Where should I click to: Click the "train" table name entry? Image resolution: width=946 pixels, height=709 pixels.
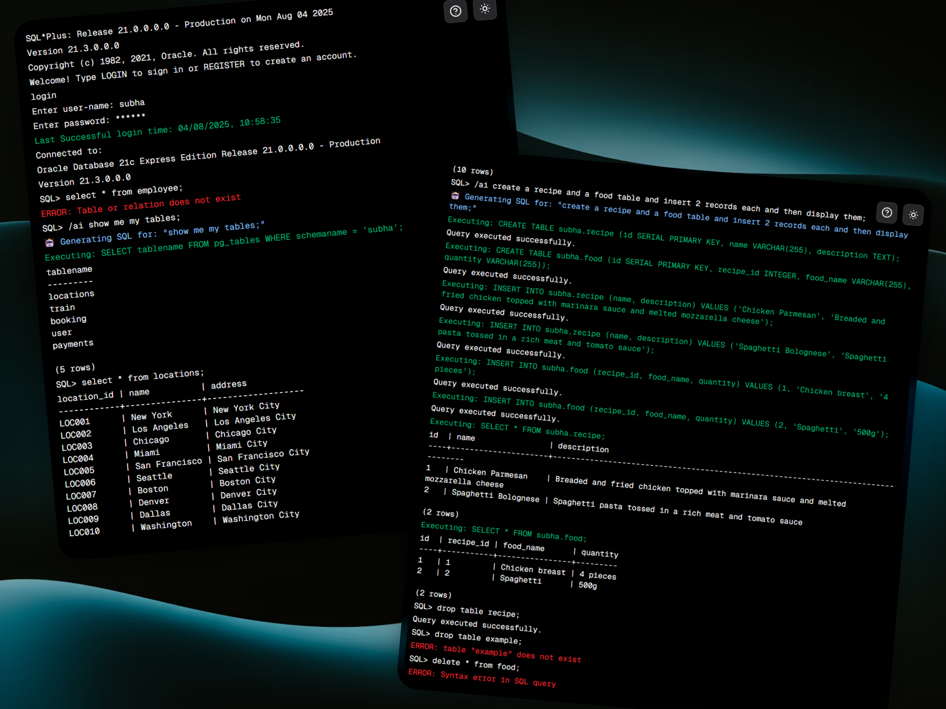[62, 308]
